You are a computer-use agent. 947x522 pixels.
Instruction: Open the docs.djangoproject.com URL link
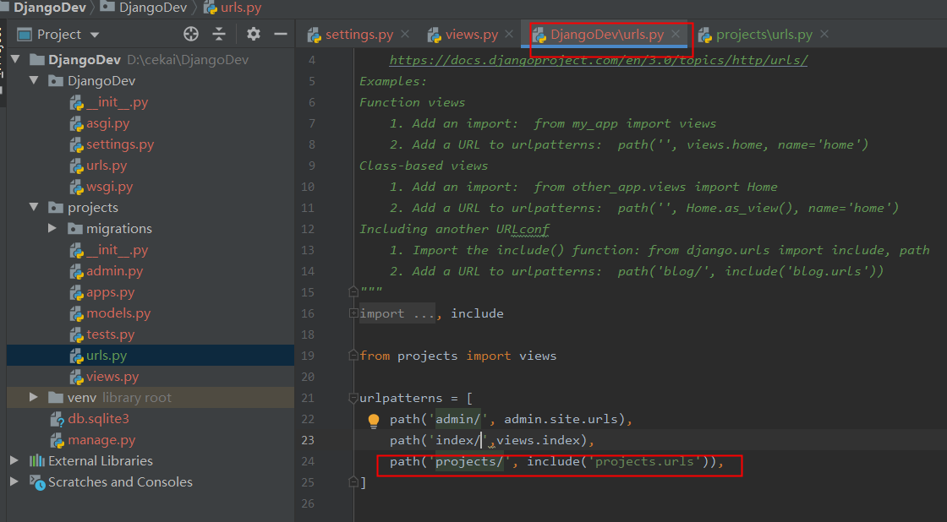598,60
